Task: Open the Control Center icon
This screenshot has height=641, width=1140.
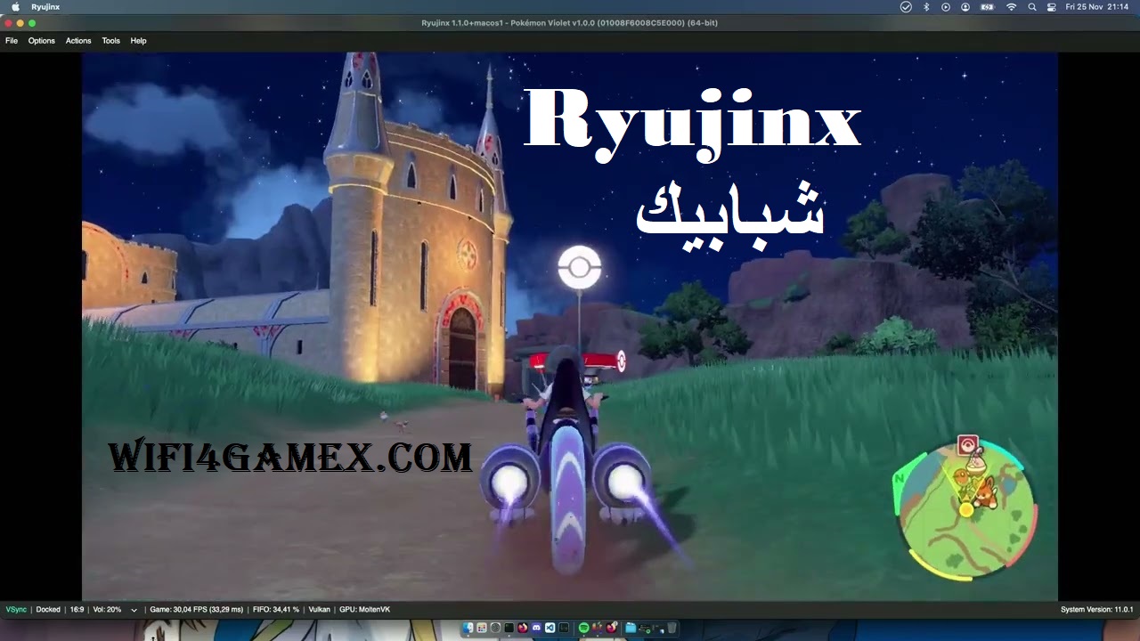Action: tap(1052, 7)
